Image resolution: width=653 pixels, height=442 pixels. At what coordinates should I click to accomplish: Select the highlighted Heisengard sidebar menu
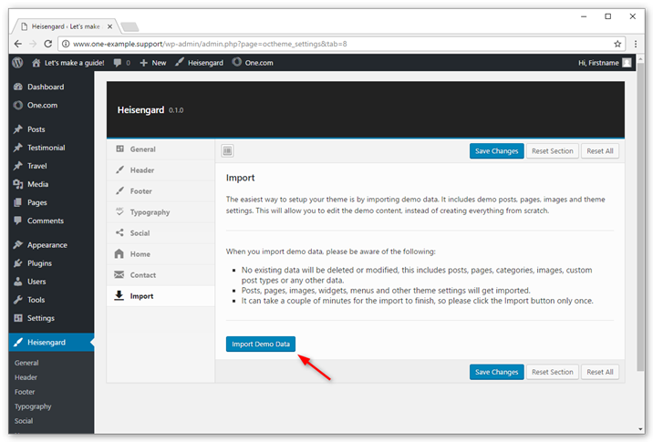click(x=51, y=342)
